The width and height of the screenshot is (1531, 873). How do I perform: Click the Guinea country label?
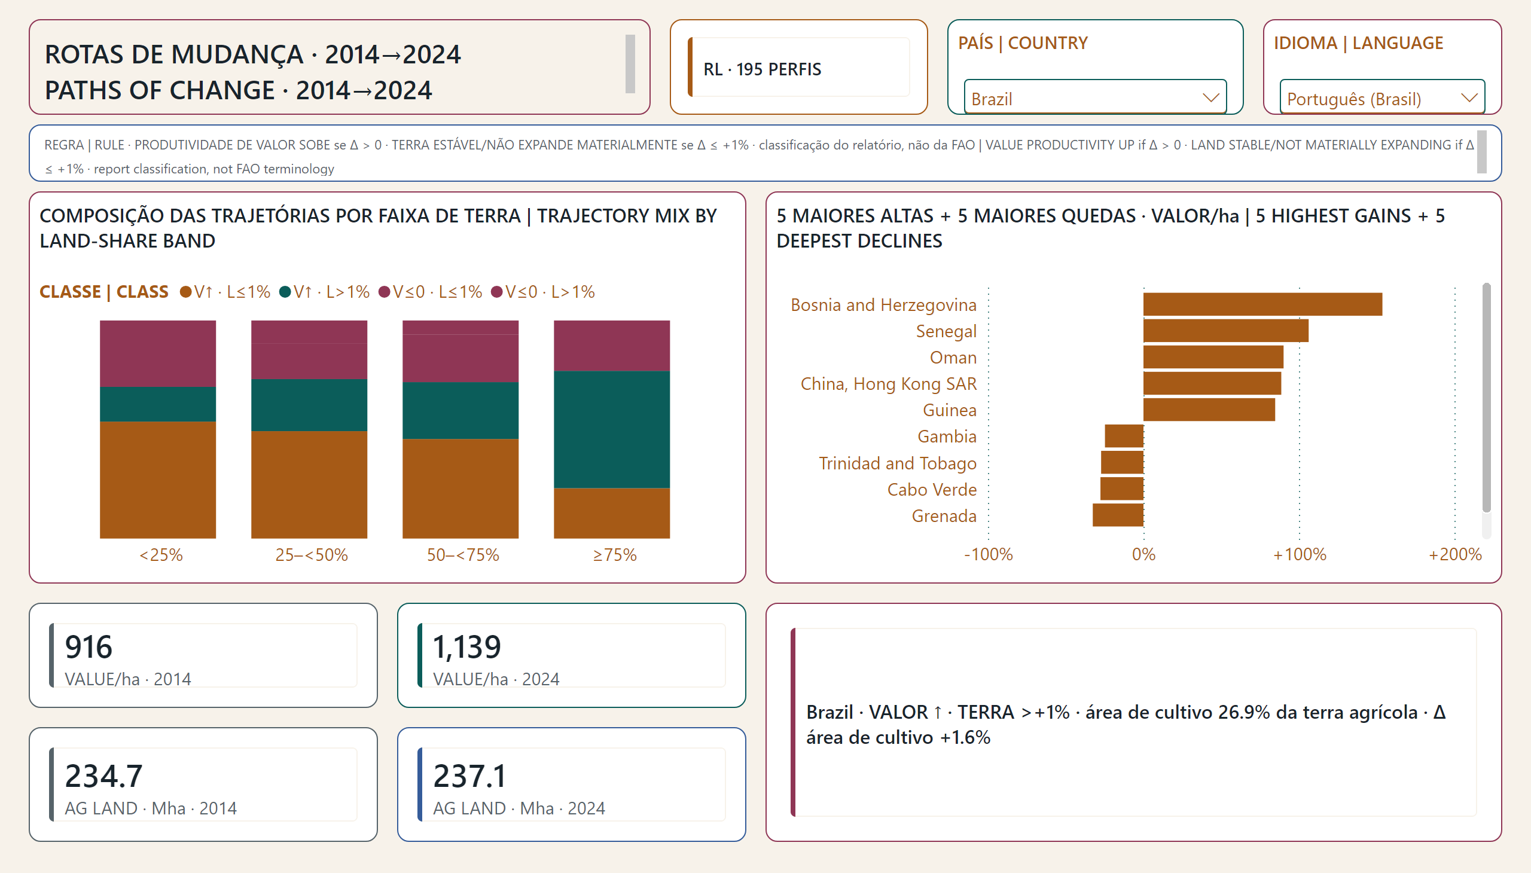click(950, 410)
